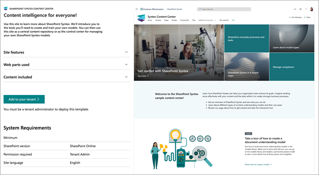
Task: Click the tenant administrator note text
Action: [46, 109]
